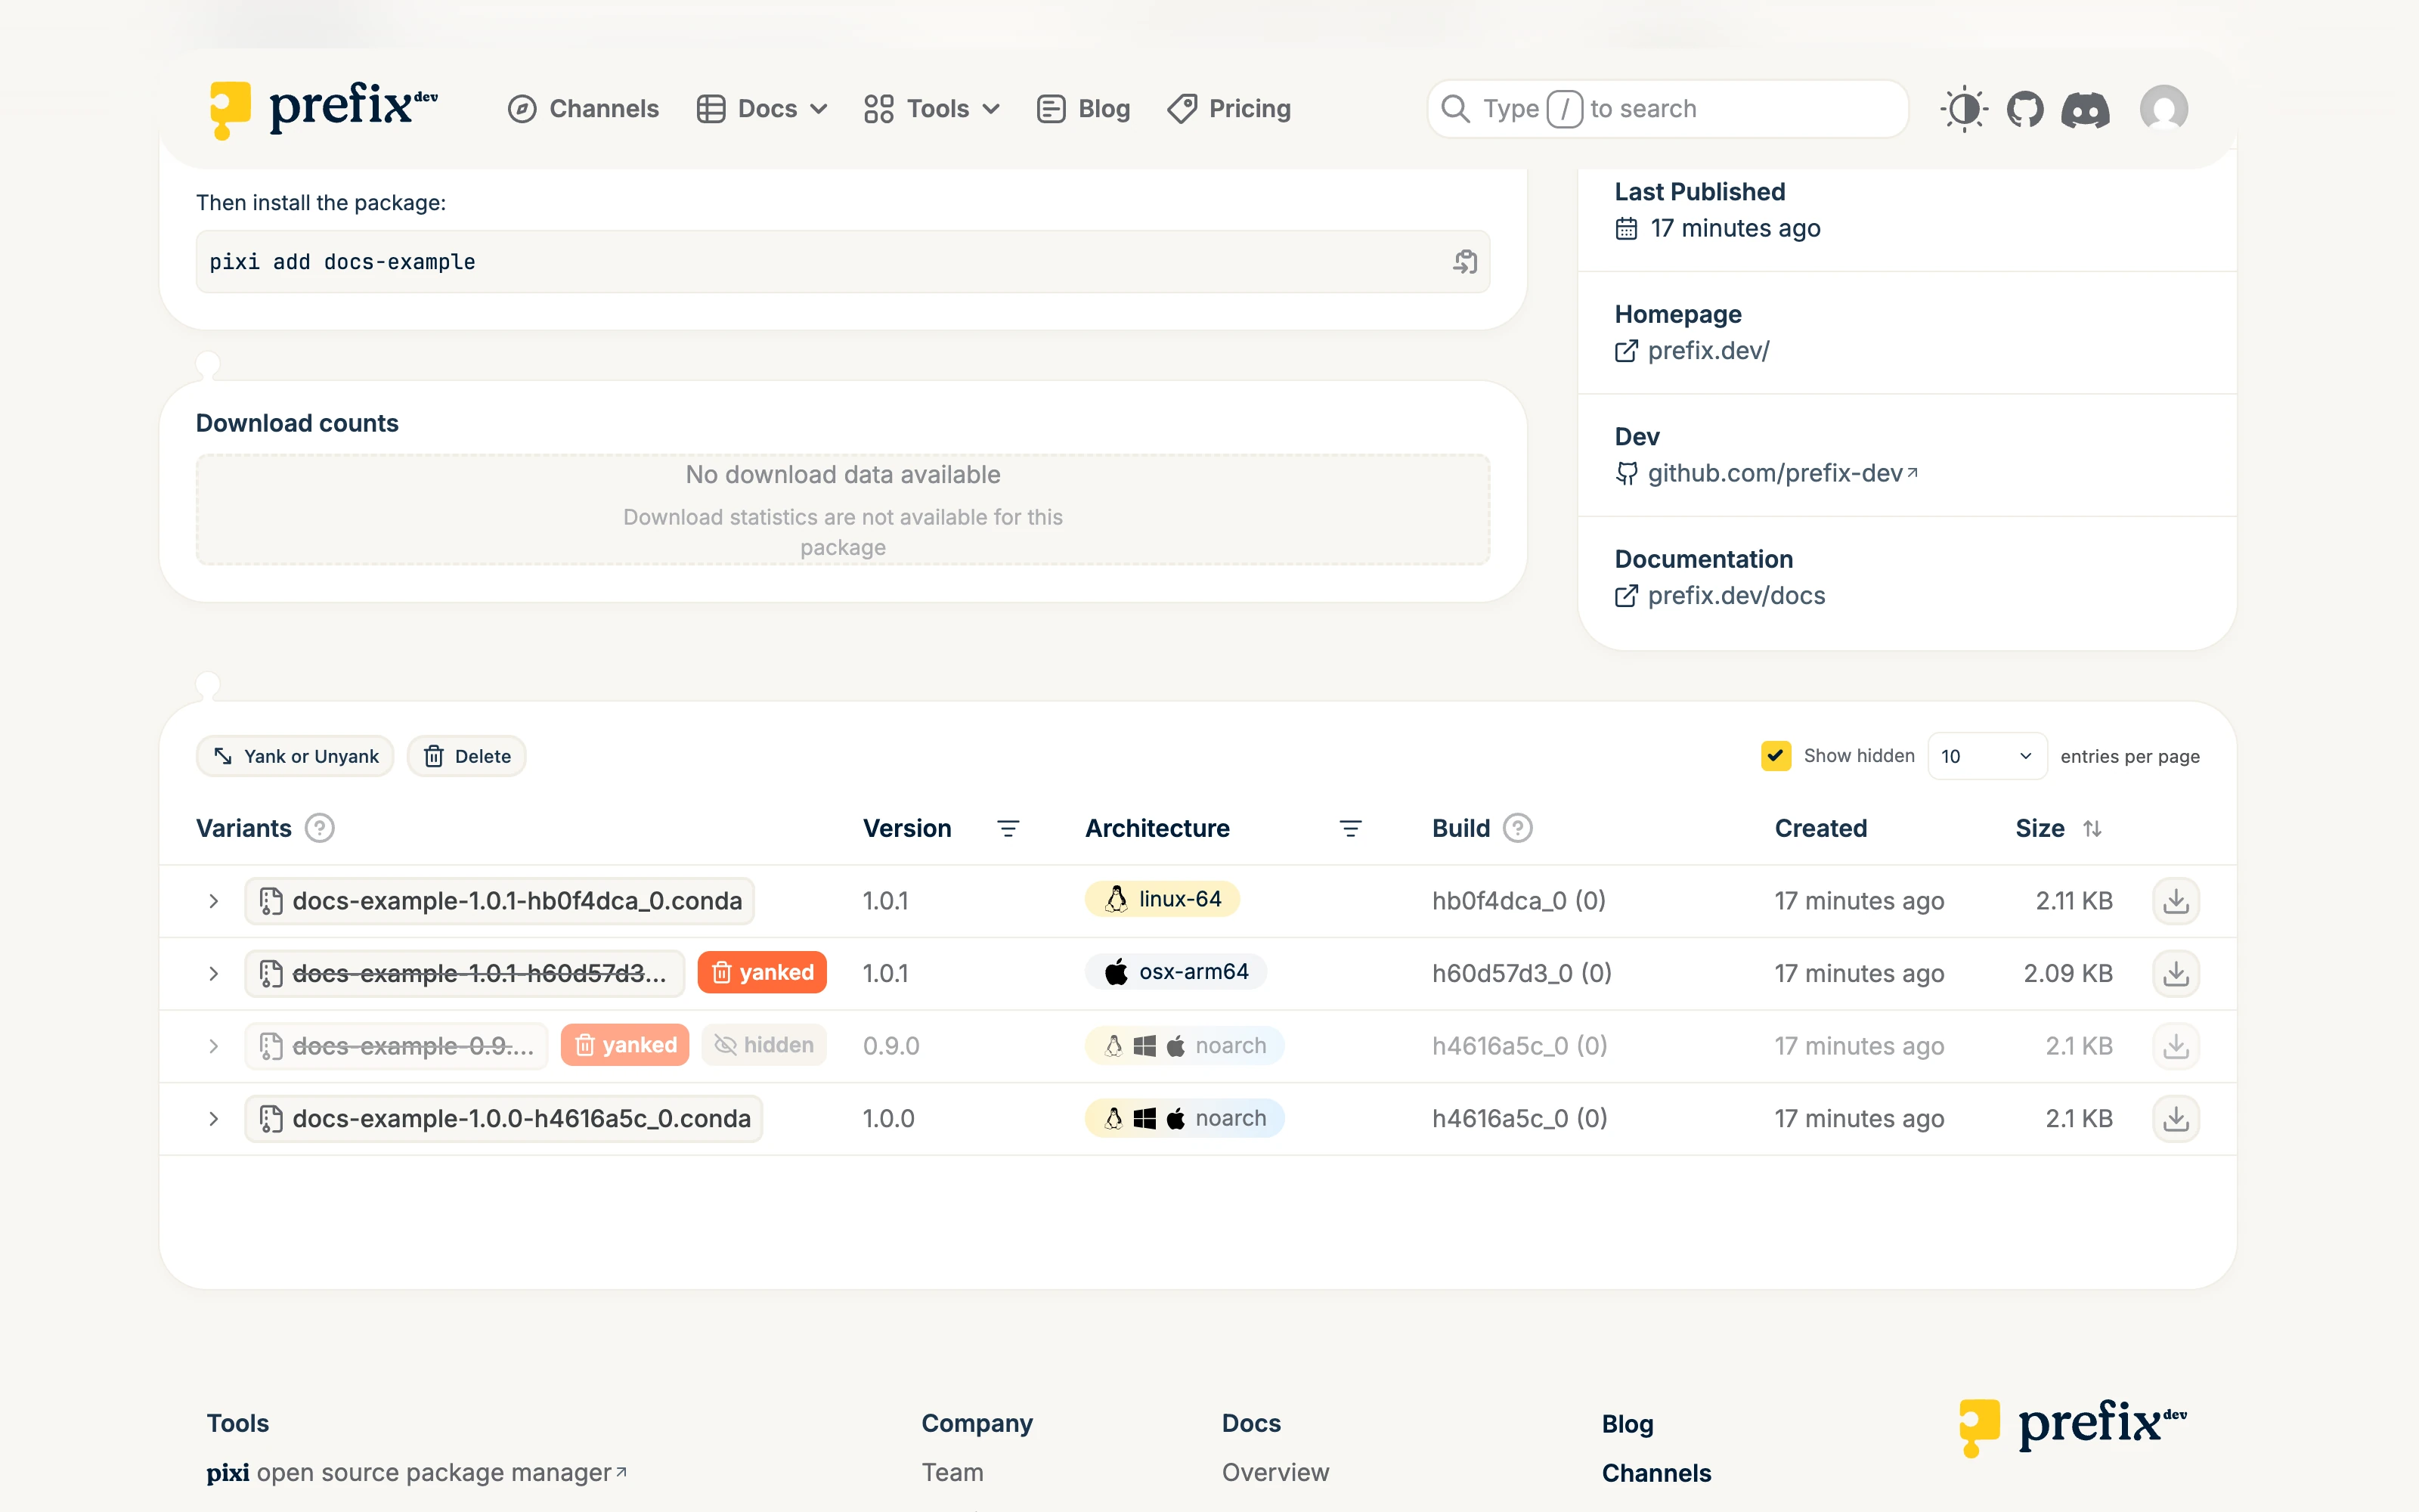Click the yanked badge on osx-arm64 row
The height and width of the screenshot is (1512, 2419).
(762, 972)
